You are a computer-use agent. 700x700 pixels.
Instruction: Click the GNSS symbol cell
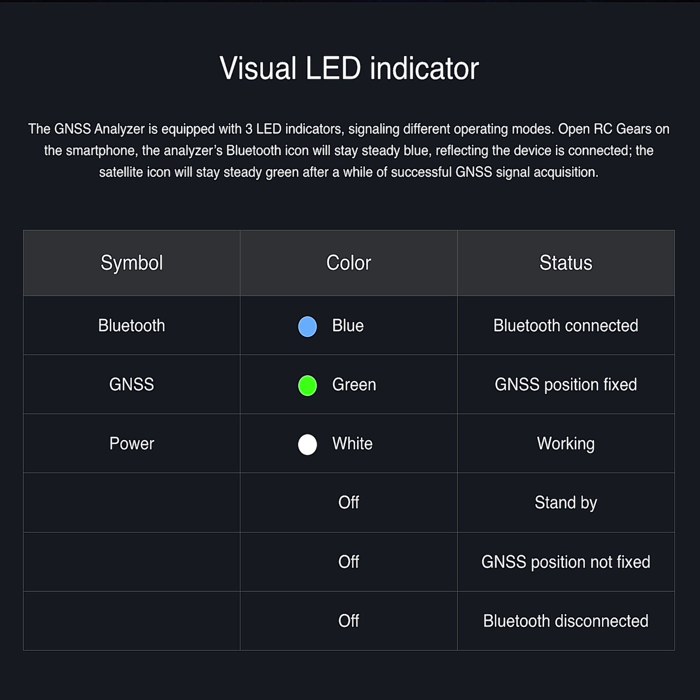[x=131, y=385]
